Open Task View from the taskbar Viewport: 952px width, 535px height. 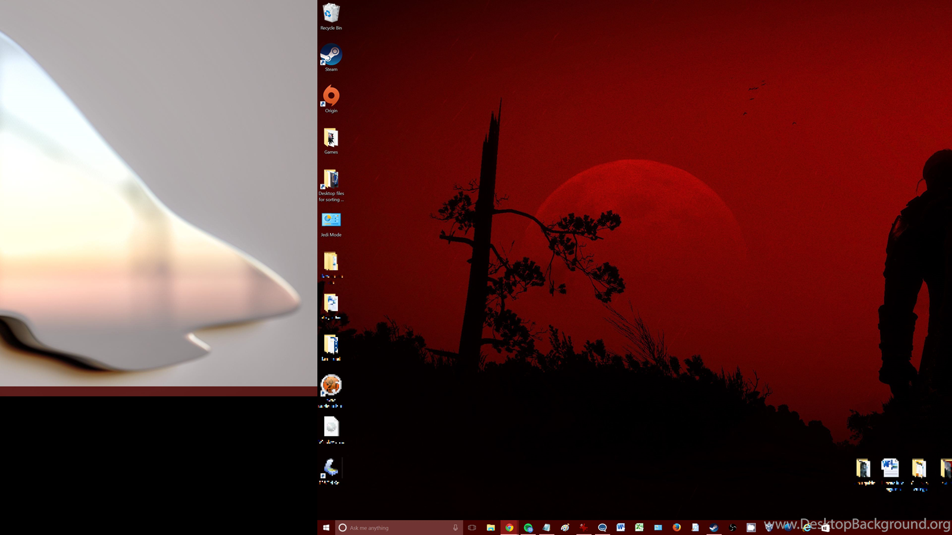[472, 527]
